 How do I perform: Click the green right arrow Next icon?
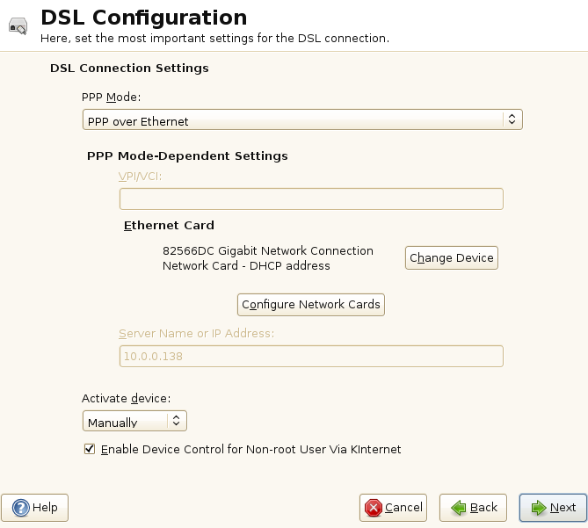pyautogui.click(x=537, y=508)
